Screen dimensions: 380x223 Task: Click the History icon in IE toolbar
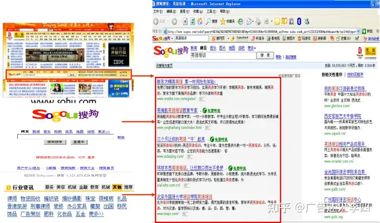[x=241, y=22]
